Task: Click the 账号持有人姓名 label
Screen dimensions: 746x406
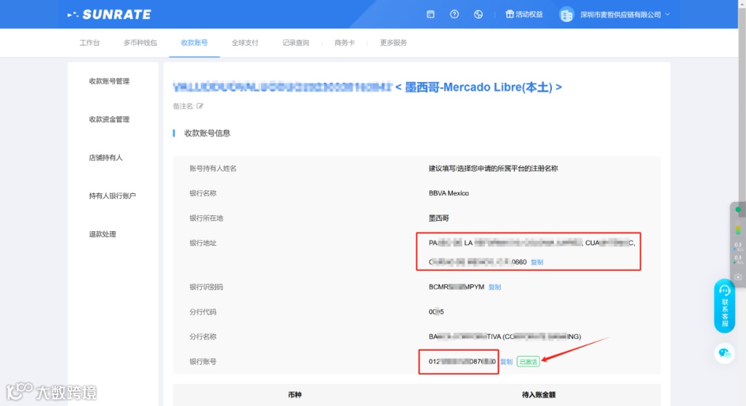Action: pyautogui.click(x=213, y=168)
